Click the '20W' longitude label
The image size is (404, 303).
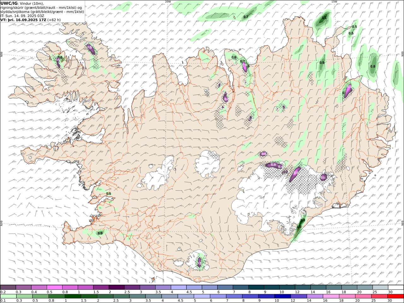pos(168,2)
